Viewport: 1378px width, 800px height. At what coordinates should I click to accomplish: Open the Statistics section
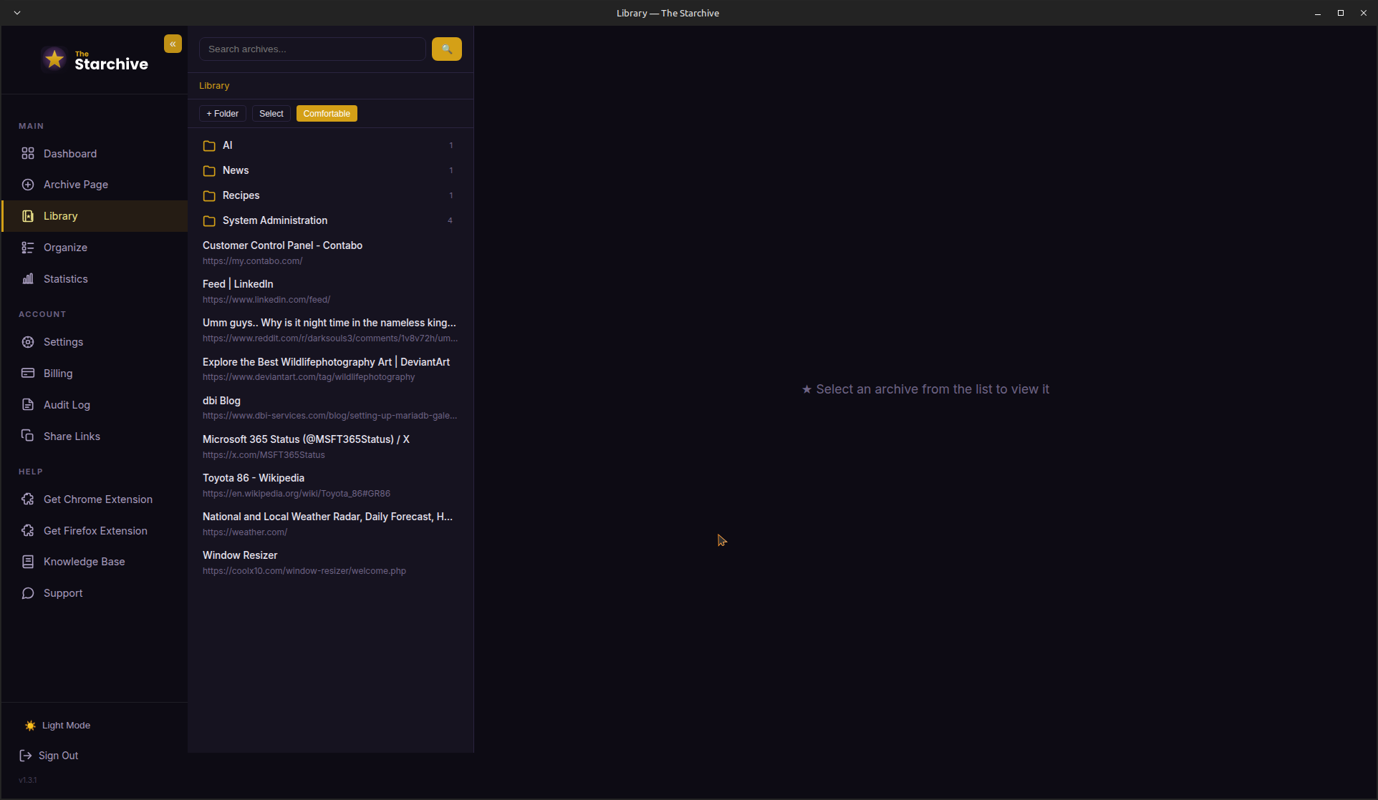coord(95,279)
